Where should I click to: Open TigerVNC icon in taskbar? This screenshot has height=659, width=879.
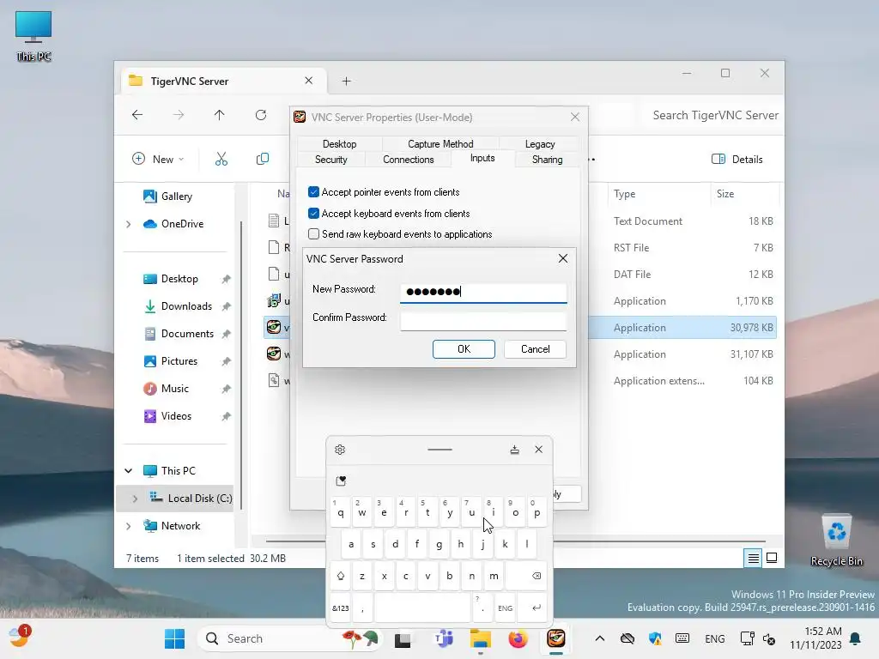tap(556, 638)
